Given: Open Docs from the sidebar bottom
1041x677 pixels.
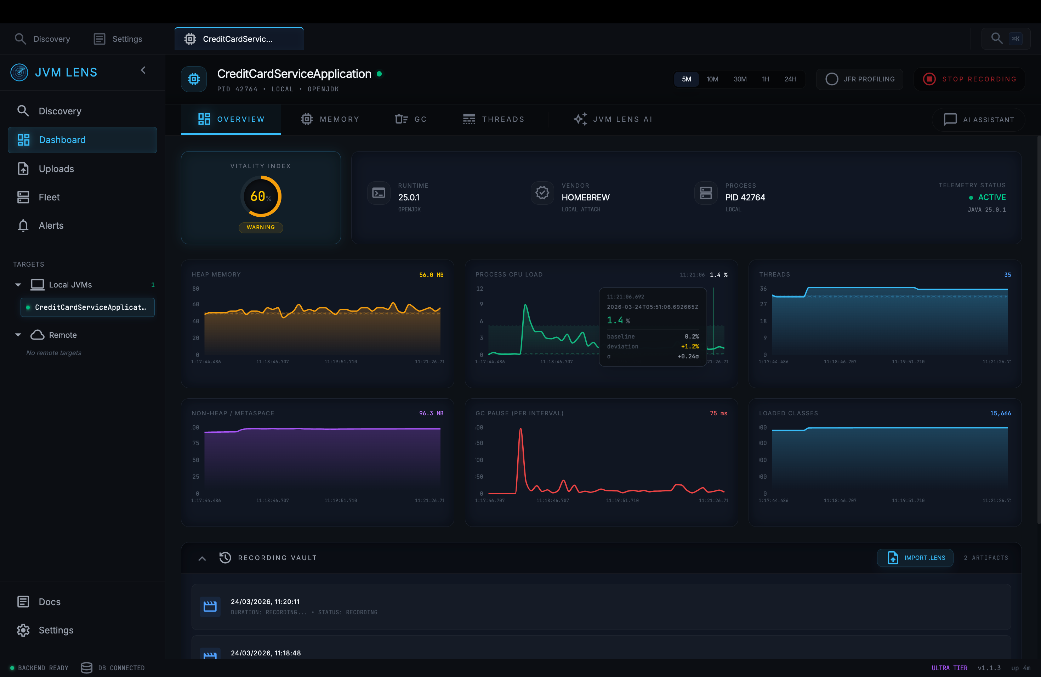Looking at the screenshot, I should (50, 602).
